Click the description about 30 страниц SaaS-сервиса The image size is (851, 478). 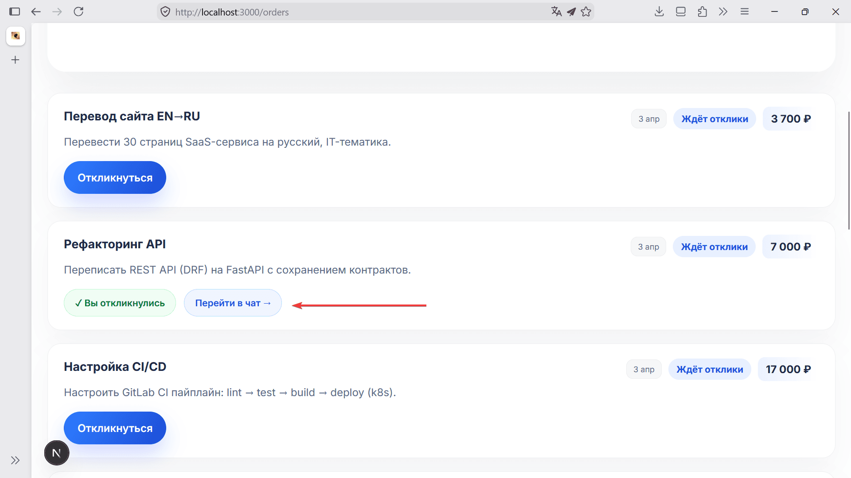tap(227, 142)
